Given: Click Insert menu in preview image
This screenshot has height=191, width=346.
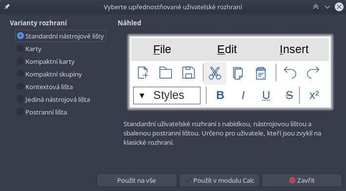Looking at the screenshot, I should 294,49.
